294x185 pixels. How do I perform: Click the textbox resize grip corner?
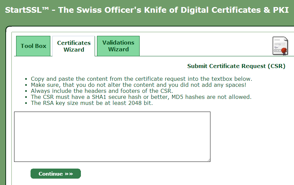(x=208, y=160)
